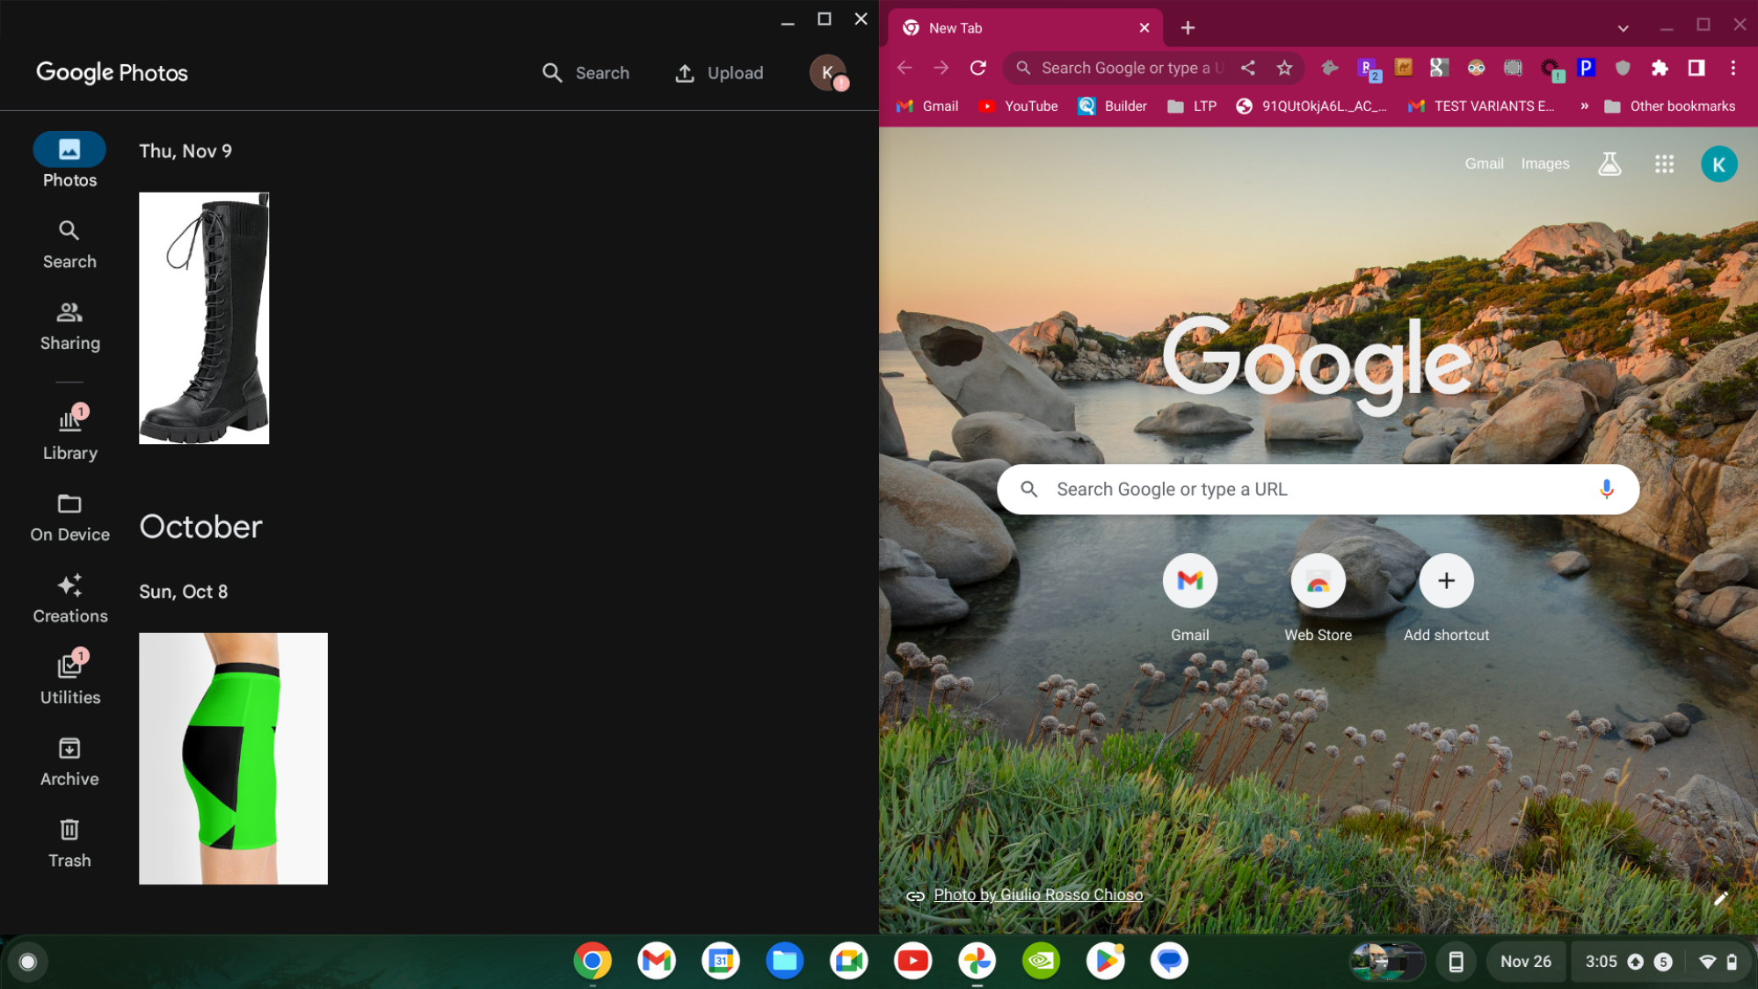This screenshot has width=1758, height=989.
Task: Select Utilities in sidebar
Action: pos(69,679)
